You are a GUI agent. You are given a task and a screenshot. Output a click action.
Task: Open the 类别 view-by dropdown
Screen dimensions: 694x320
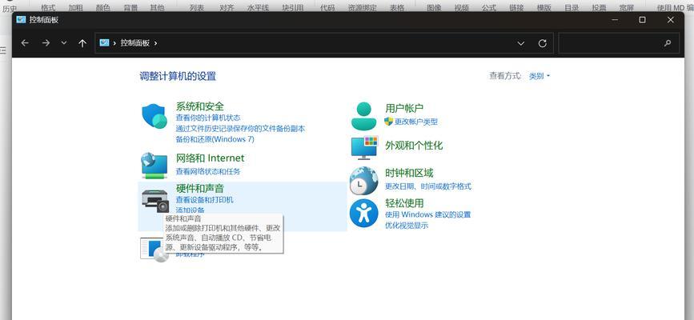pos(540,76)
